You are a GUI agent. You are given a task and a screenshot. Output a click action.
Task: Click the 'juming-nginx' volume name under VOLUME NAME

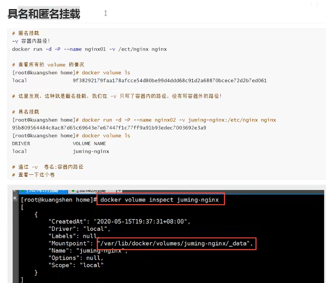pos(91,151)
